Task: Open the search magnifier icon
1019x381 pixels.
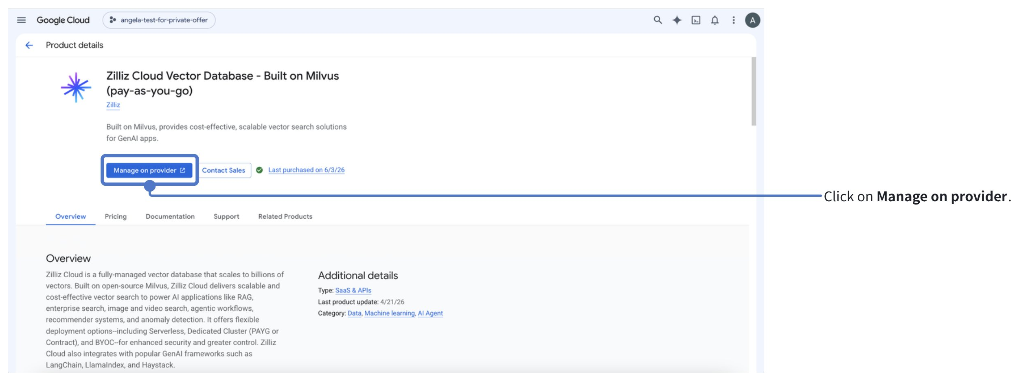Action: pos(657,20)
